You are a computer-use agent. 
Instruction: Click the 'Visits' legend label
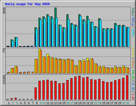(133, 52)
